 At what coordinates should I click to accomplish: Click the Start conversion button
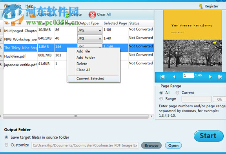coord(209,136)
